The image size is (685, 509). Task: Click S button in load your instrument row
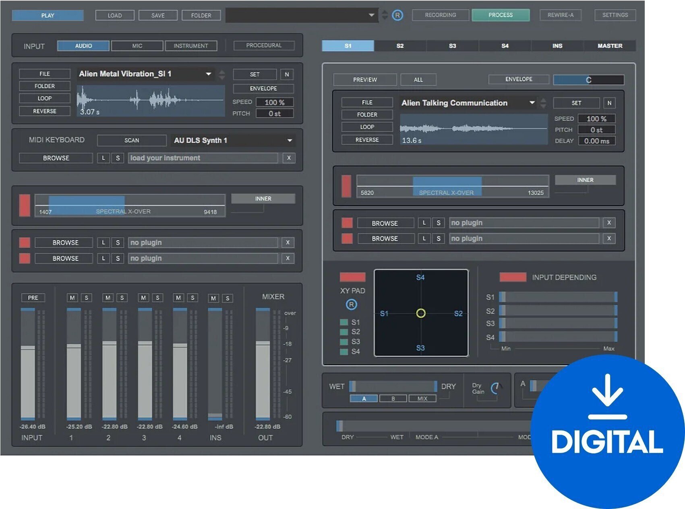[x=118, y=158]
